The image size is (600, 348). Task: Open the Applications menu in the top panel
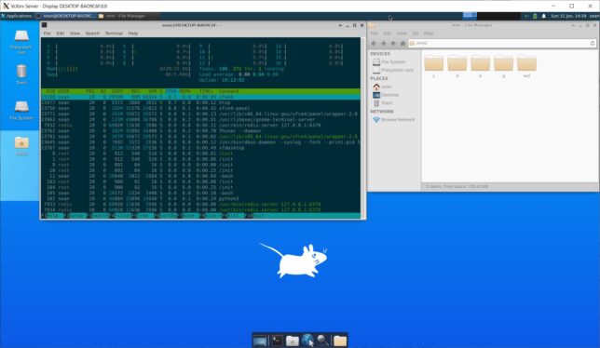16,16
